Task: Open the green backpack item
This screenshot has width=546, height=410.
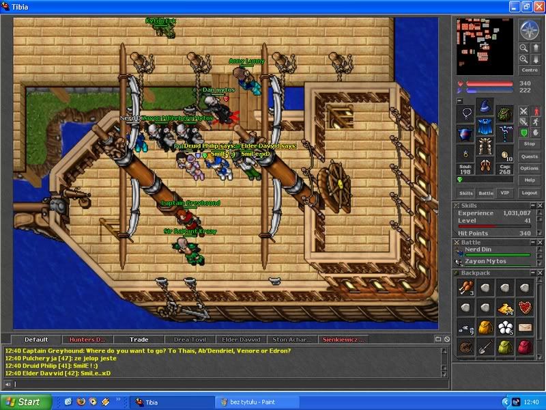Action: click(505, 347)
